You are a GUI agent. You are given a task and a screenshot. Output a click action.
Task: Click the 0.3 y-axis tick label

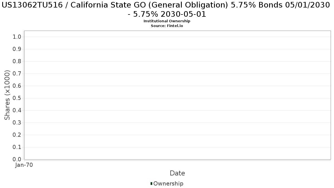[x=17, y=123]
